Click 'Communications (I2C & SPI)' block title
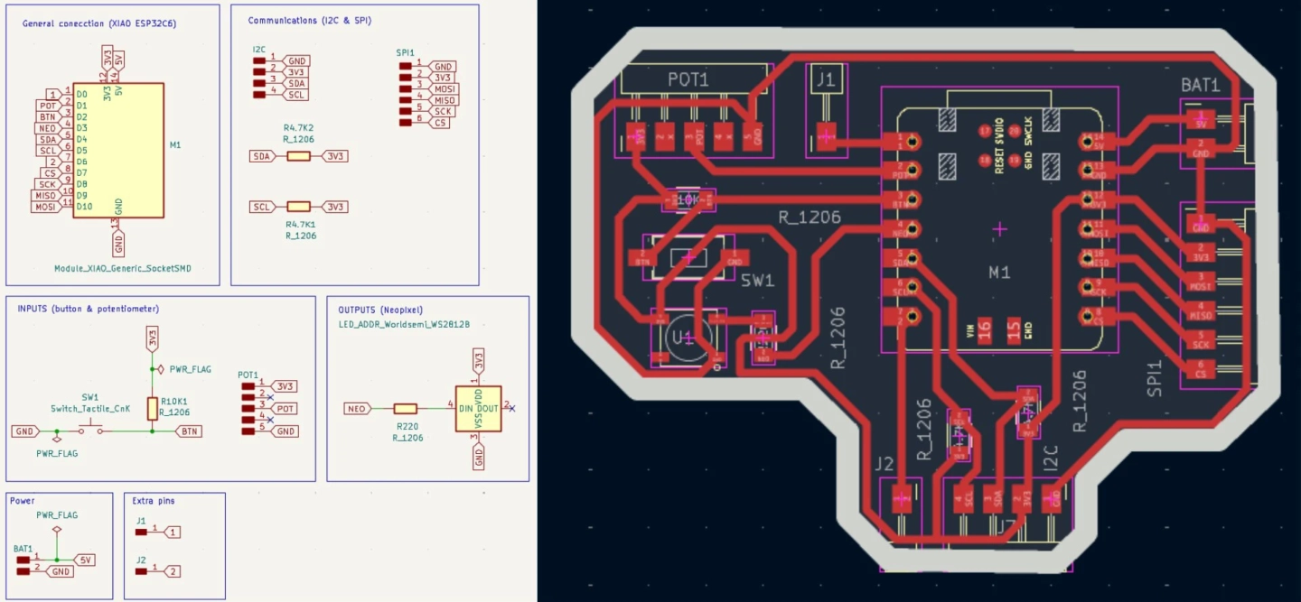The height and width of the screenshot is (602, 1301). coord(310,20)
